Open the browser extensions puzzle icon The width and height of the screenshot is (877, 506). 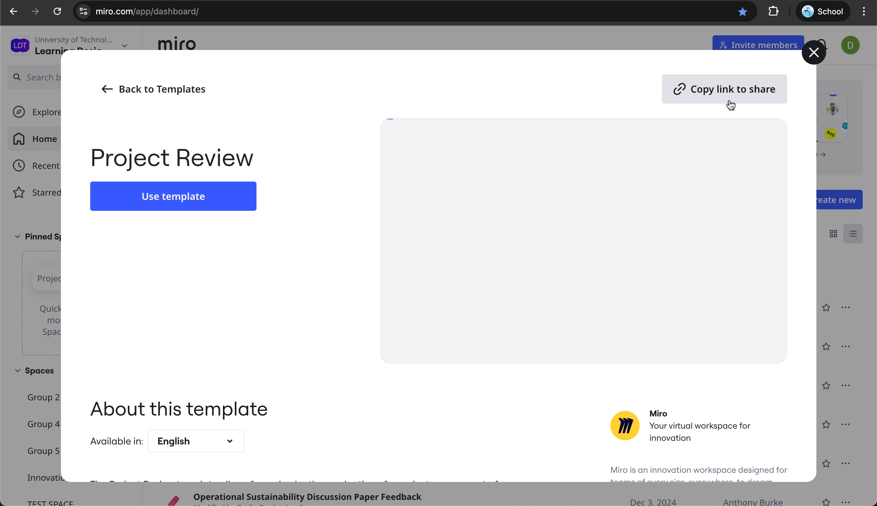point(773,12)
